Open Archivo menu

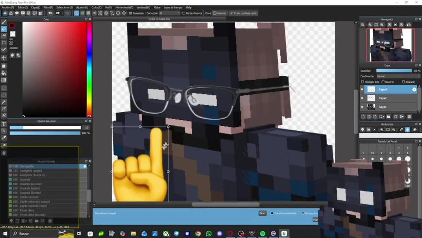click(x=8, y=7)
